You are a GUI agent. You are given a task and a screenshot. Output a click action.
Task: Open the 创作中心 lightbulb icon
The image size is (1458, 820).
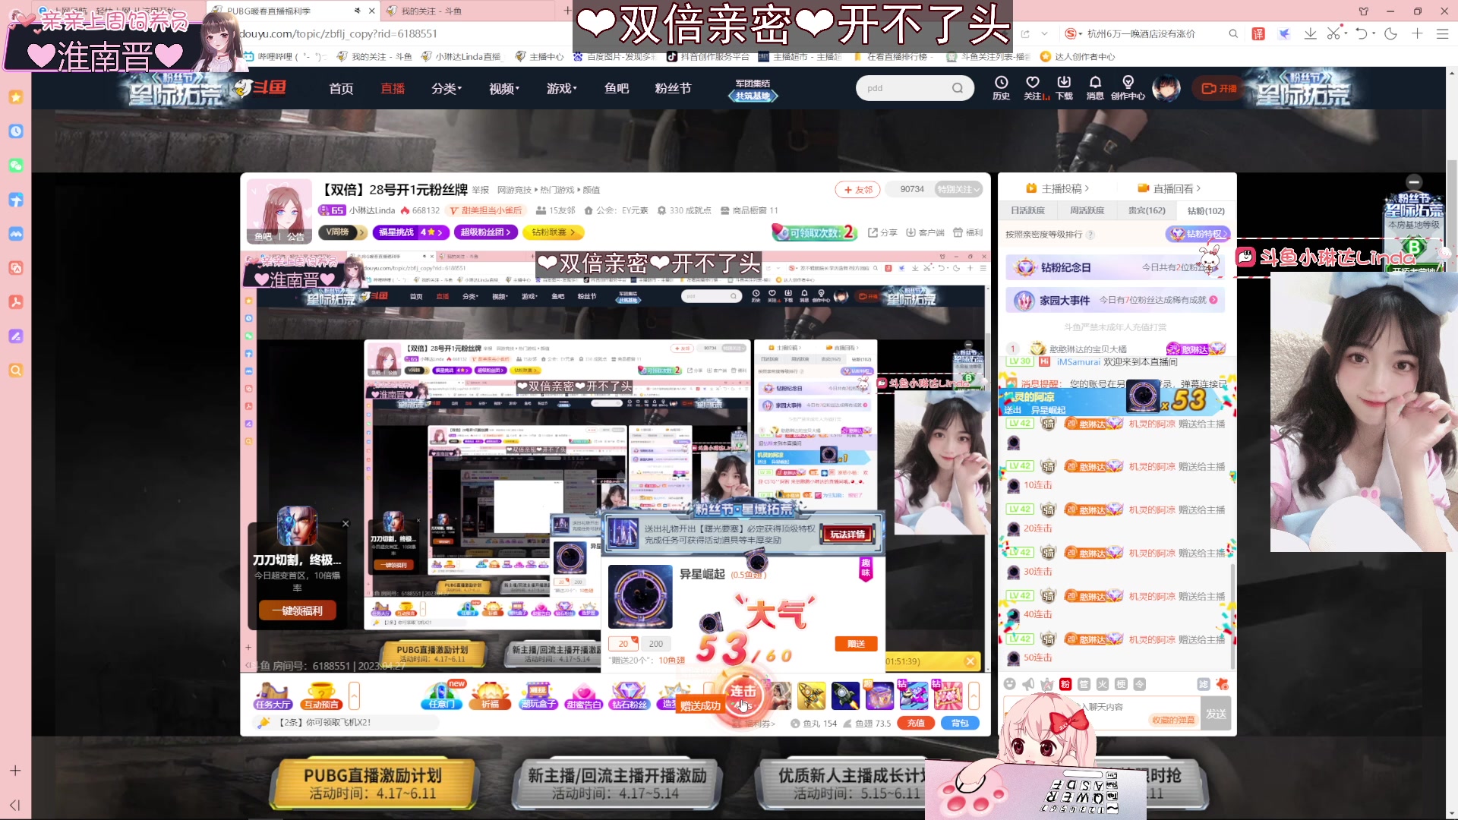(x=1128, y=87)
